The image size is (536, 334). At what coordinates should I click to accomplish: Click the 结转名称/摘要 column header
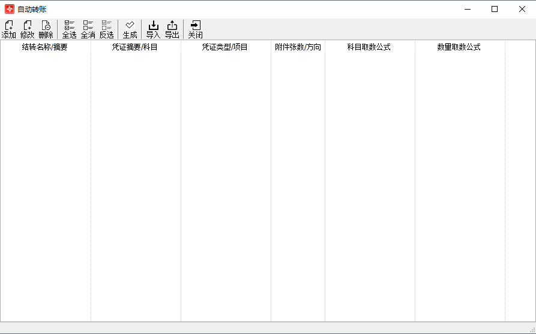point(45,47)
